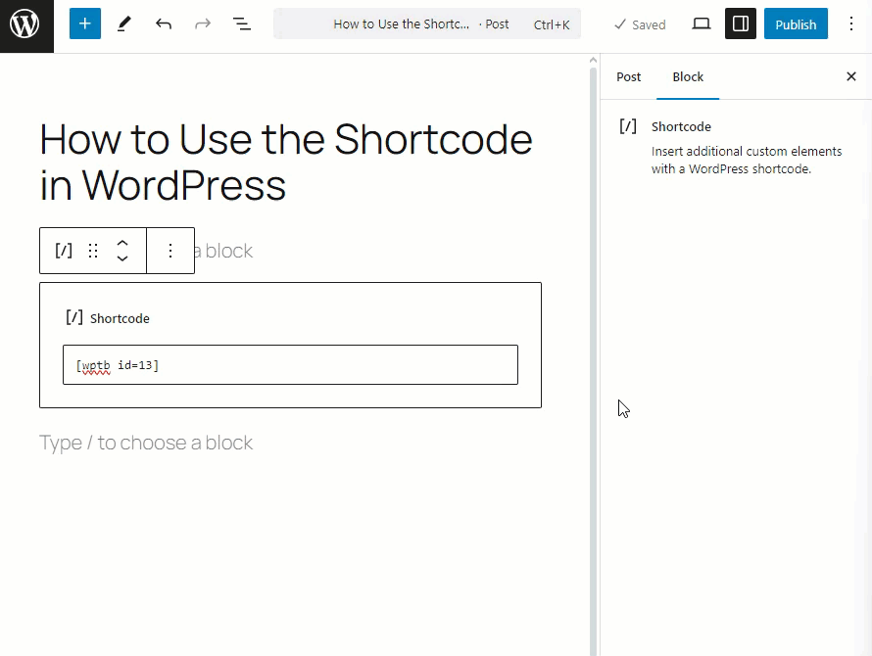This screenshot has width=872, height=656.
Task: Click the Saved status indicator
Action: click(x=640, y=24)
